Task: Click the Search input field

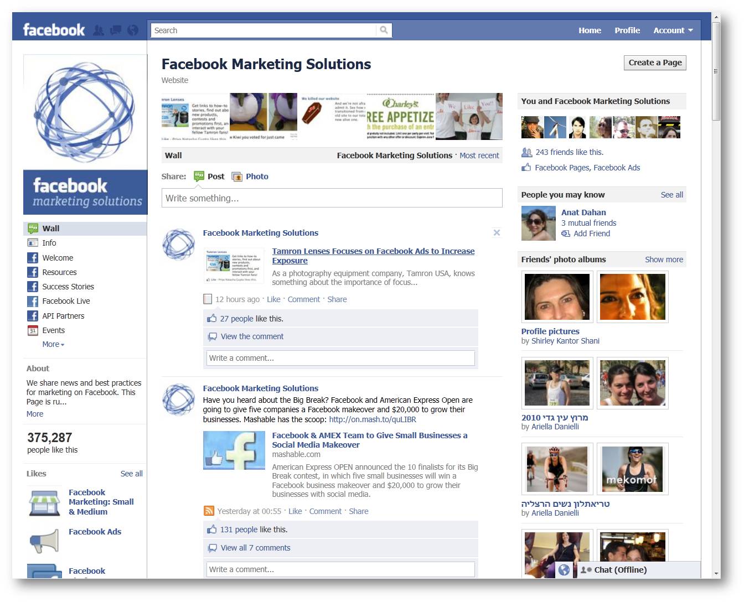Action: 263,30
